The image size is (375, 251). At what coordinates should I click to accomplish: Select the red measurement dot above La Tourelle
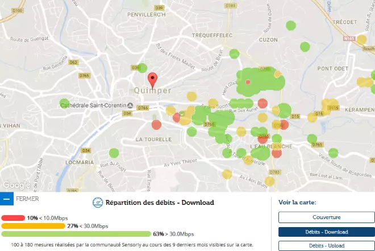tap(157, 125)
